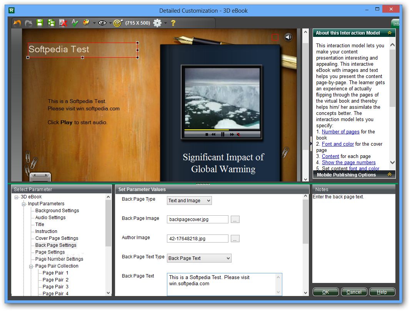Click the Undo arrow icon

pyautogui.click(x=17, y=23)
